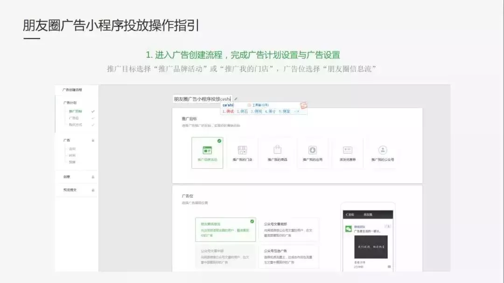Click the 广告 sidebar section
504x283 pixels.
(67, 140)
